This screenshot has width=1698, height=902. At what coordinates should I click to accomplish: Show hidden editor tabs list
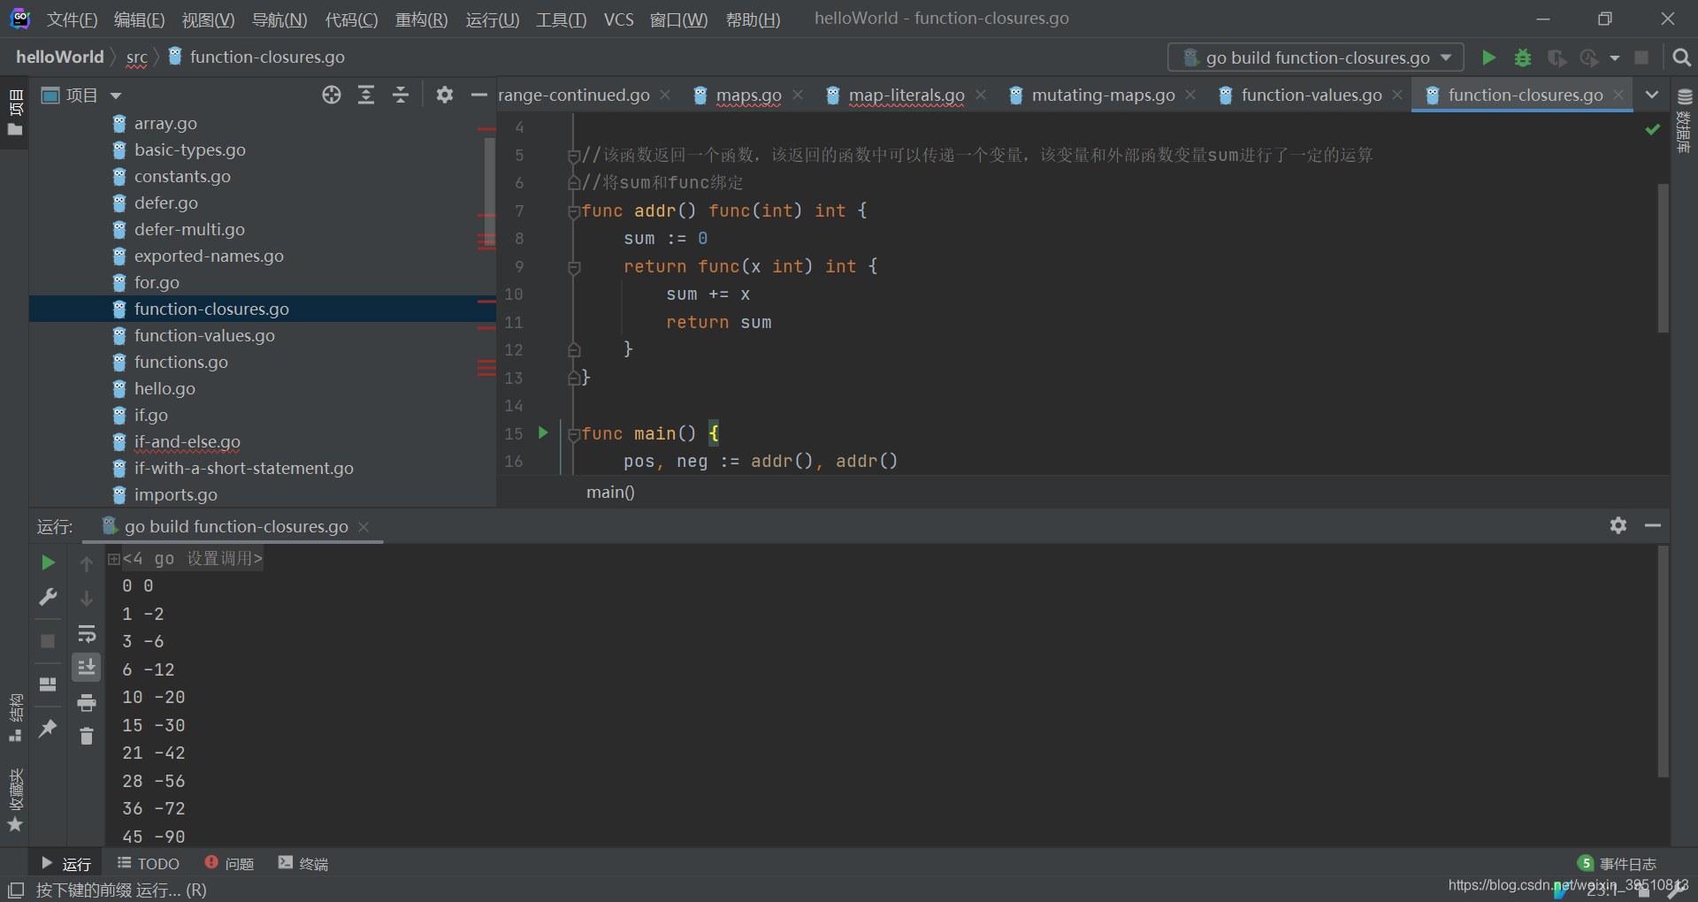tap(1652, 95)
